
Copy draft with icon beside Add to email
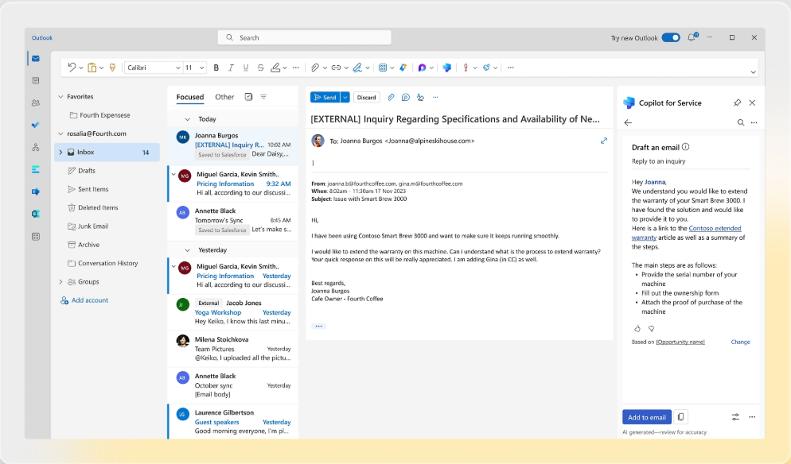coord(680,417)
